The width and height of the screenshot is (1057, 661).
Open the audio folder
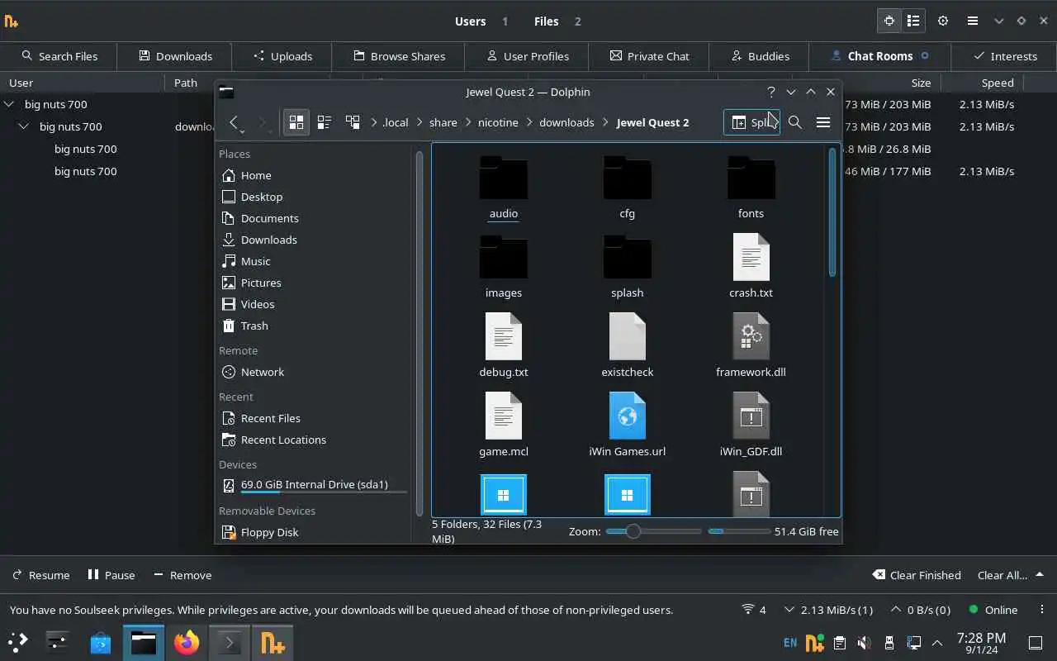pos(504,188)
